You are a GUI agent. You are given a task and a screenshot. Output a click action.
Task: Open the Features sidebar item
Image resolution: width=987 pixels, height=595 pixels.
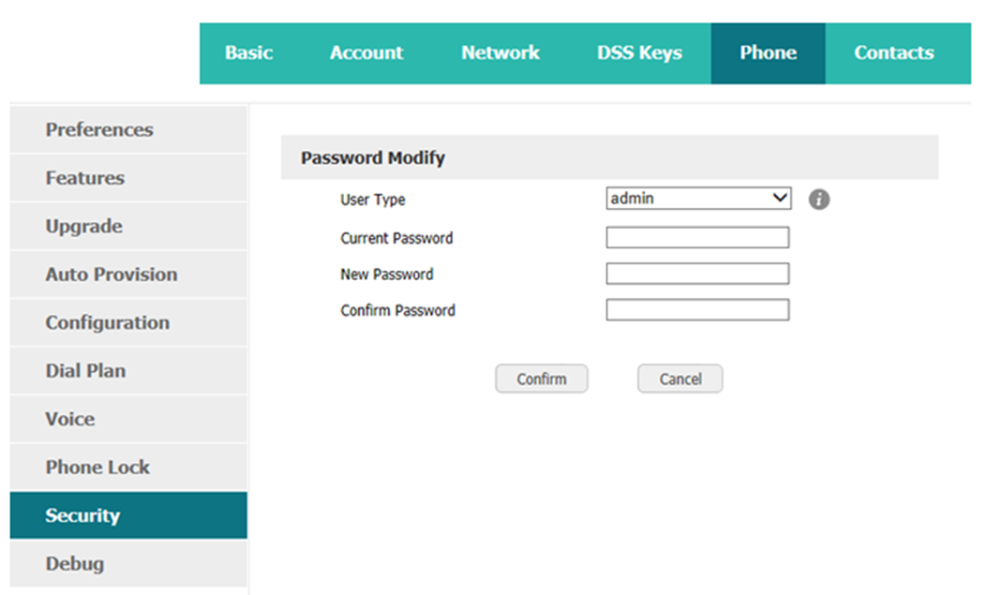pos(128,178)
